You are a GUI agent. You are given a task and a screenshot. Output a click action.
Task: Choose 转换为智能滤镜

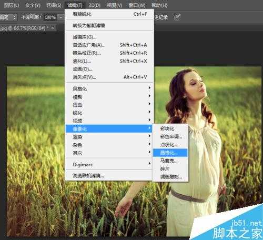109,26
